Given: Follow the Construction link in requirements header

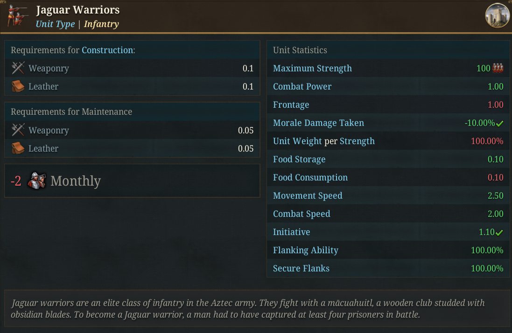Looking at the screenshot, I should [x=107, y=50].
